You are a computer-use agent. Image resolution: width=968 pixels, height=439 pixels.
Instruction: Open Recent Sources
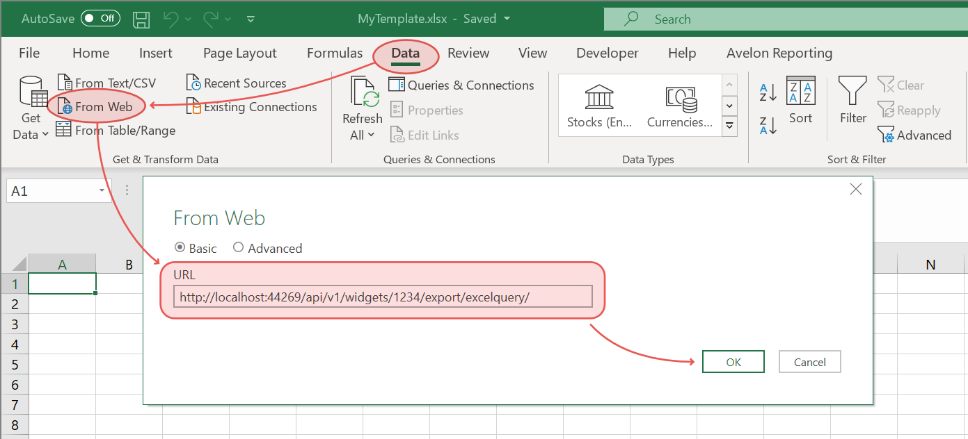click(x=236, y=83)
